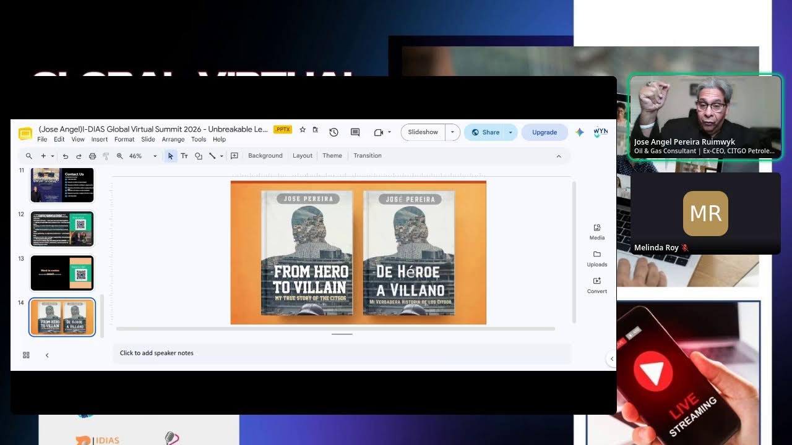Click the Move to folder icon

coord(316,130)
